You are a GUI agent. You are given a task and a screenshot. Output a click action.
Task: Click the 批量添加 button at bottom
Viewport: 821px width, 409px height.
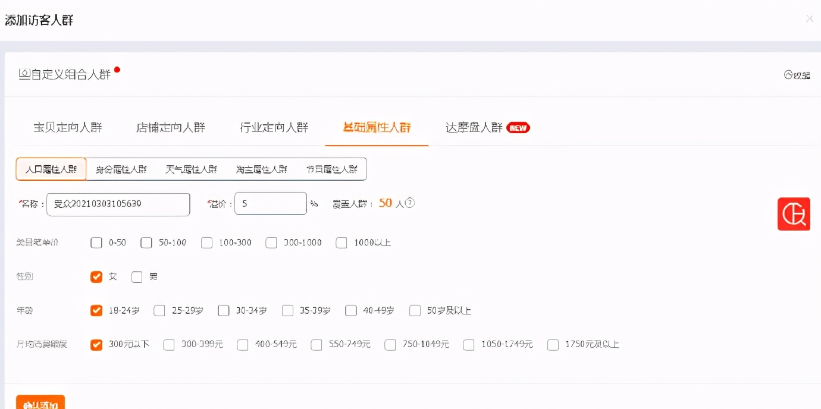tap(40, 403)
